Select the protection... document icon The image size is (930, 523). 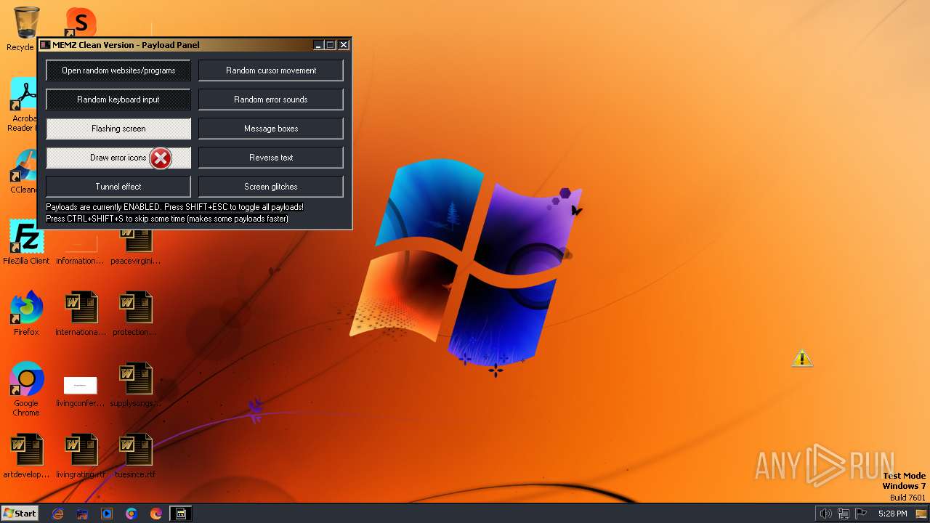135,314
